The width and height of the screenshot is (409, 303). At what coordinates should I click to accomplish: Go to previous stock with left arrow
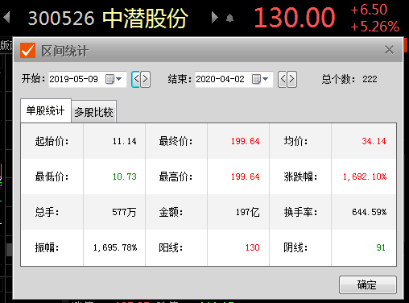click(6, 18)
